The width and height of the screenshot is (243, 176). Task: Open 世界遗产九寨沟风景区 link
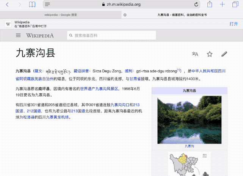(x=99, y=89)
